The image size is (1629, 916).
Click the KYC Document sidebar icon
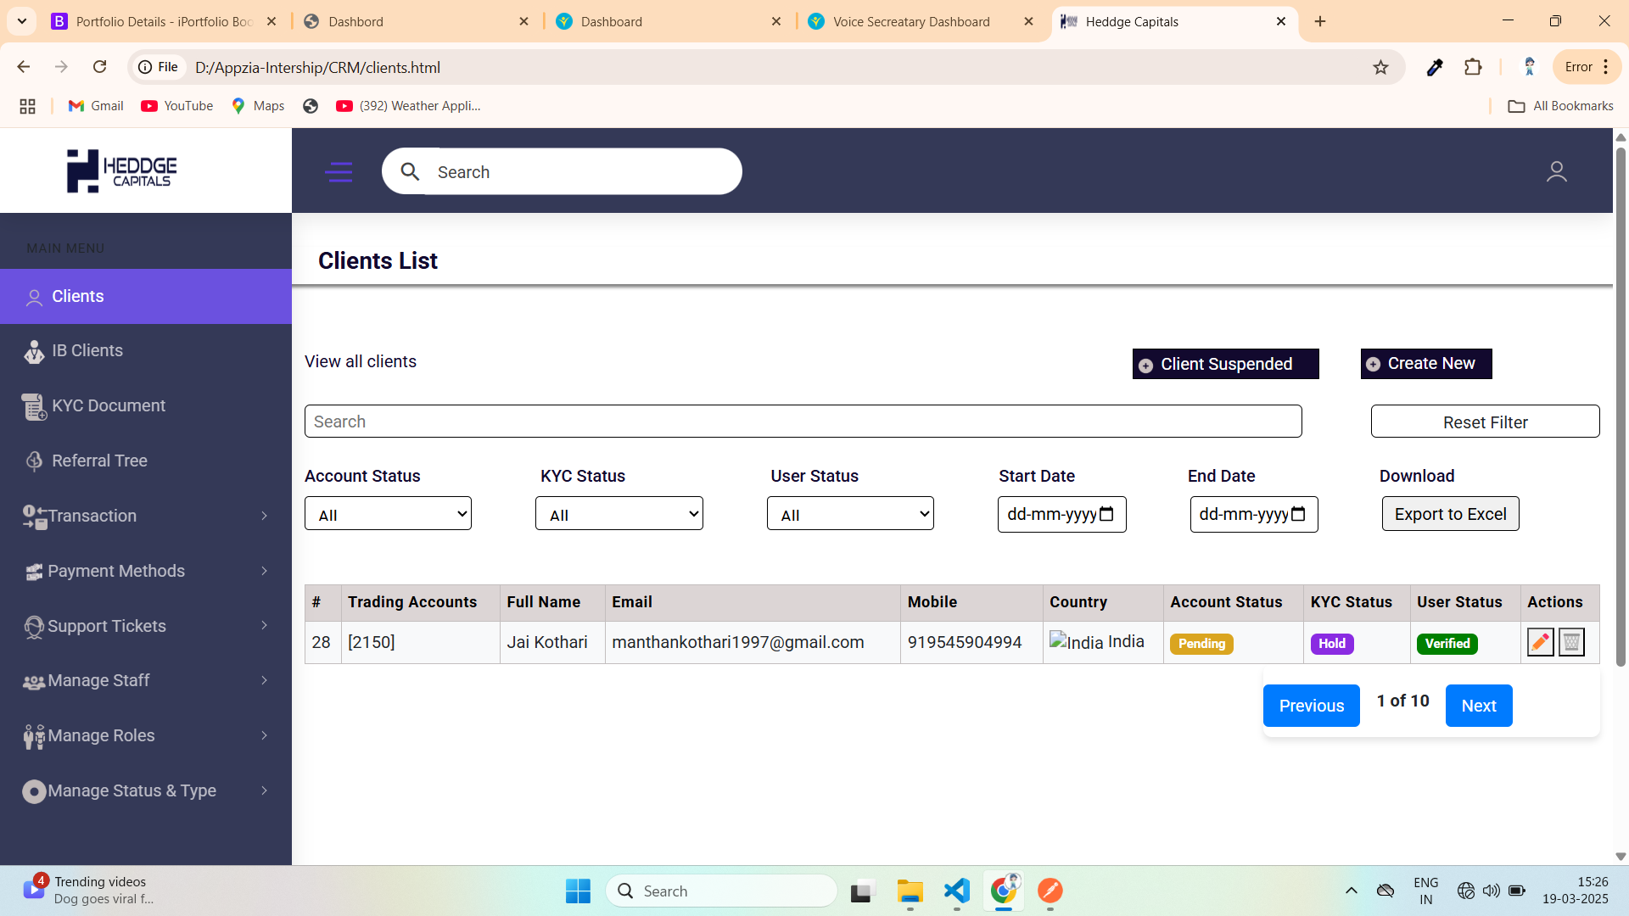click(x=34, y=406)
